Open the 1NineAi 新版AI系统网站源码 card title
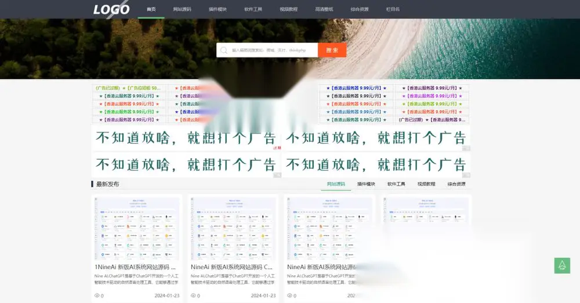 click(x=135, y=267)
